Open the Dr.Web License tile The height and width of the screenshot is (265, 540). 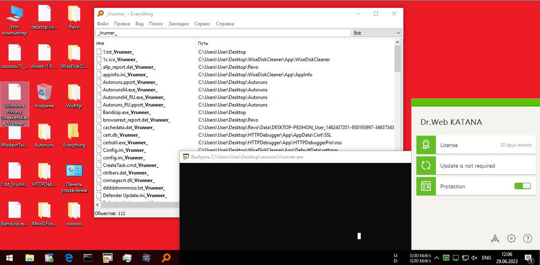point(476,145)
